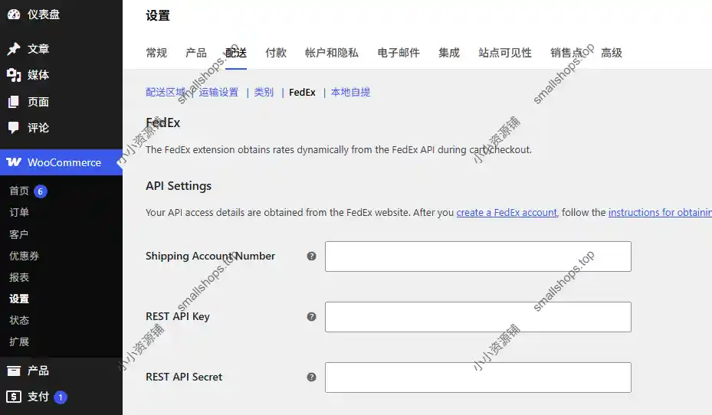Viewport: 712px width, 415px height.
Task: Switch to the 常规 settings tab
Action: point(156,53)
